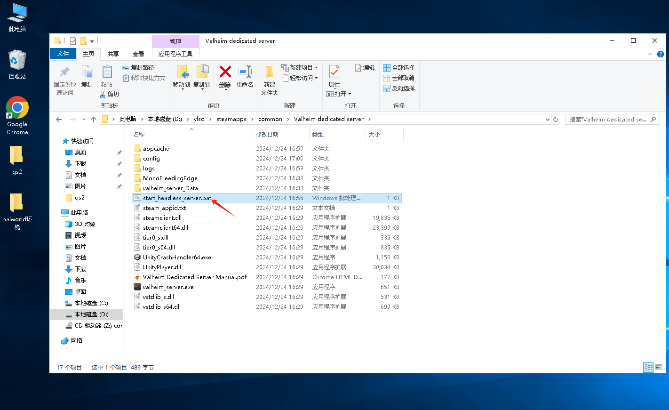Image resolution: width=669 pixels, height=410 pixels.
Task: Click the Manage (管理) contextual tab
Action: 175,41
